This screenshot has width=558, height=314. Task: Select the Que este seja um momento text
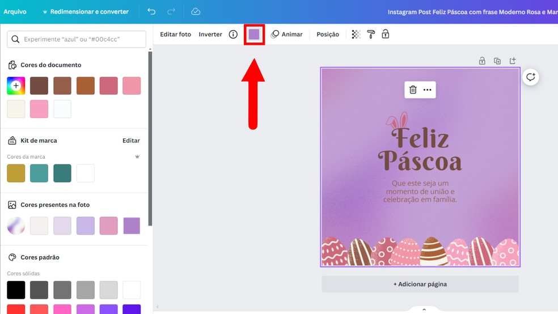pos(420,192)
